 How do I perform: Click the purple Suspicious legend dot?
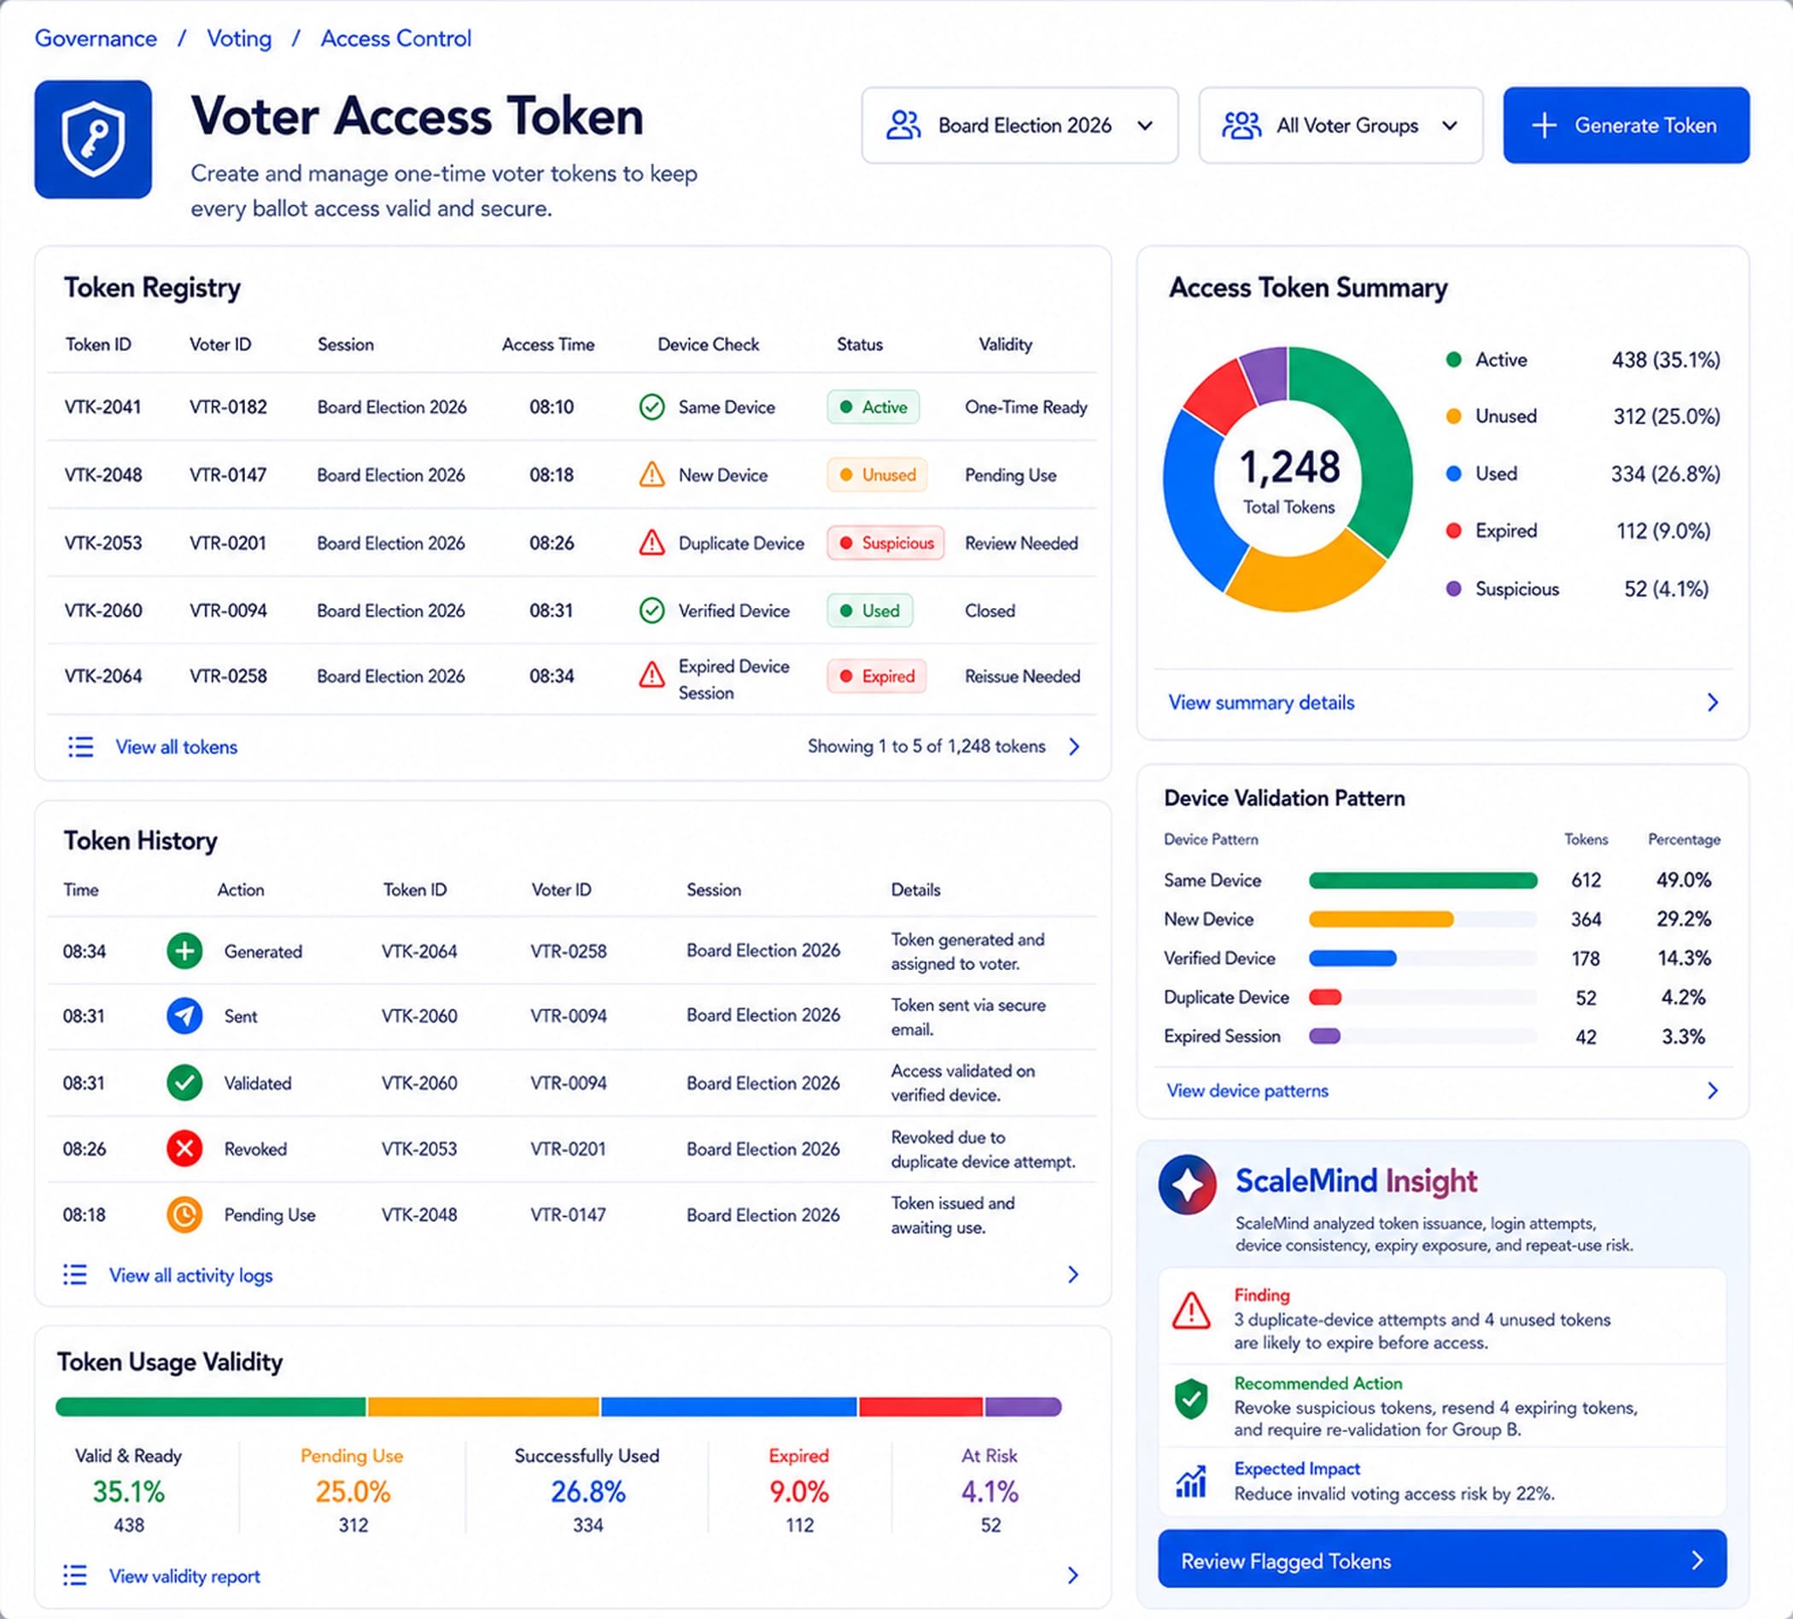1453,588
